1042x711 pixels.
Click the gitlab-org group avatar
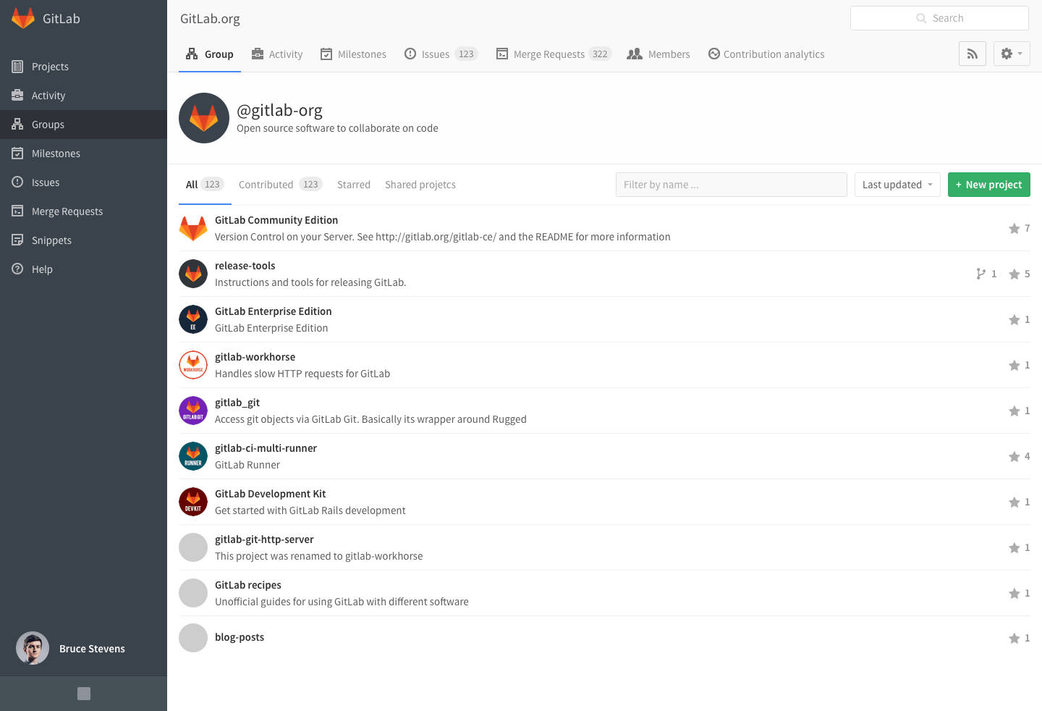pos(204,118)
